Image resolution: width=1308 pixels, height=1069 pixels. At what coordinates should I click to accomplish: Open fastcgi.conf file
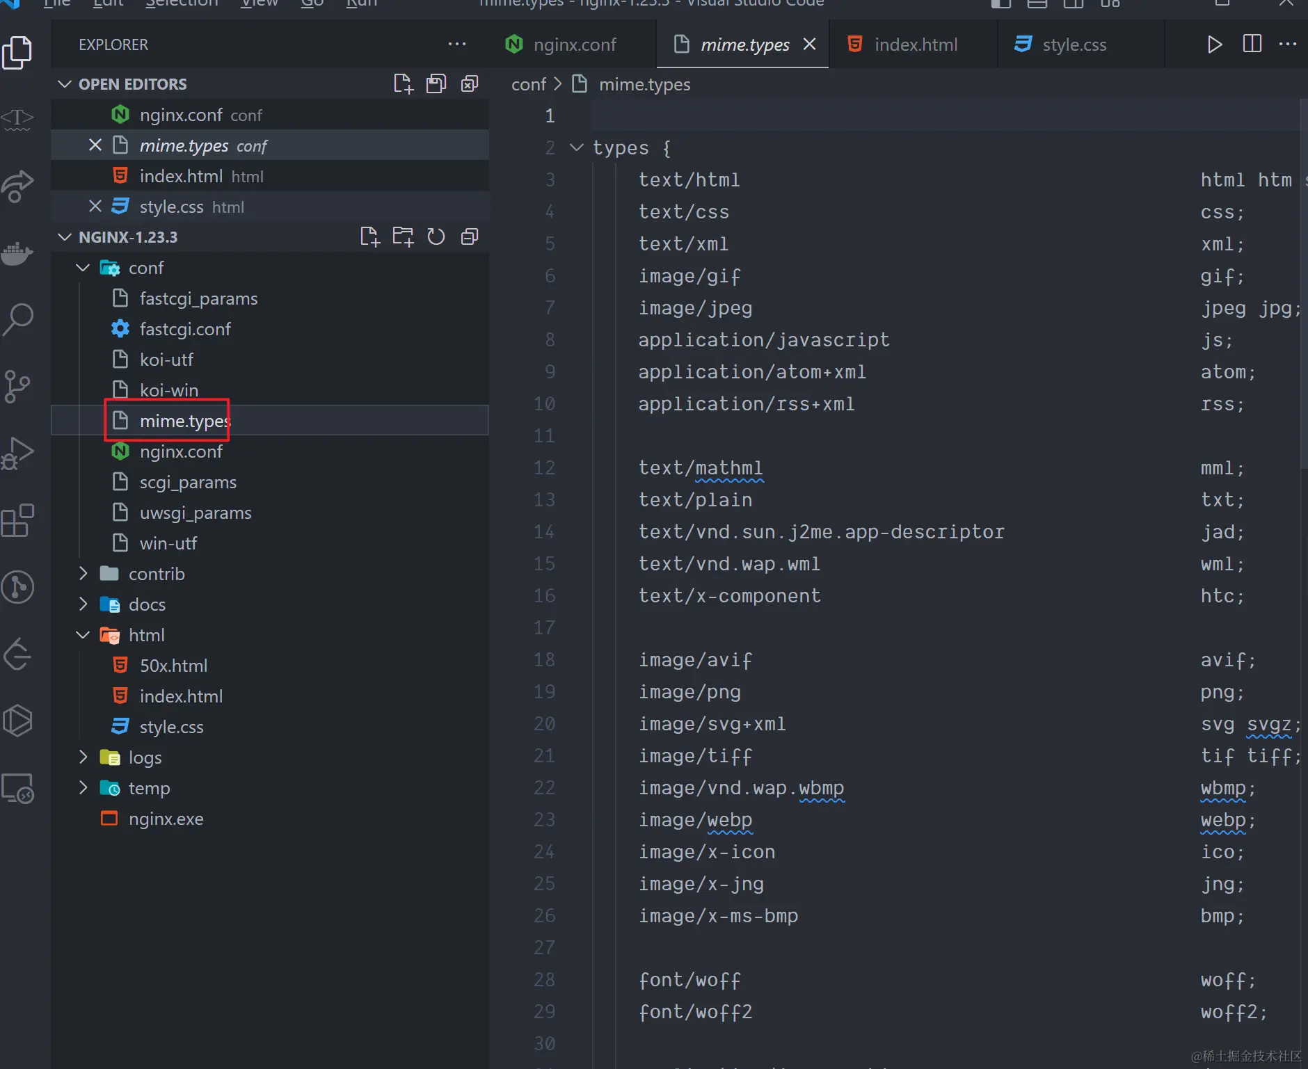pyautogui.click(x=270, y=328)
